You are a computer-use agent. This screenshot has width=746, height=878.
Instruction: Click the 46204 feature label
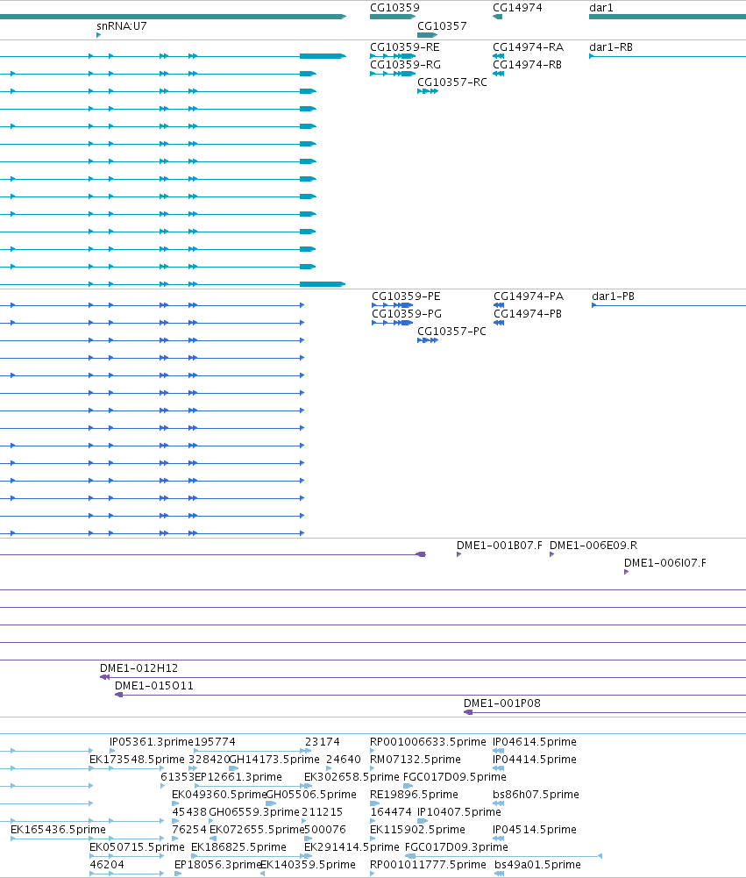[x=107, y=865]
